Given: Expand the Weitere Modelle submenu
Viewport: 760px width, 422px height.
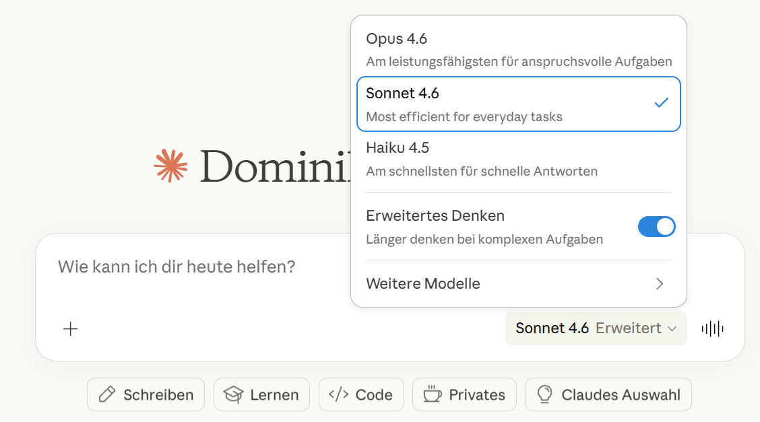Looking at the screenshot, I should point(519,283).
